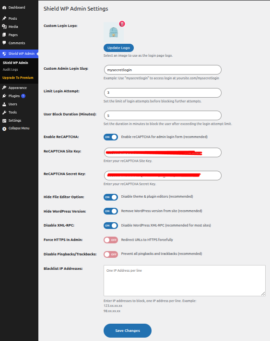Viewport: 270px width, 341px height.
Task: Click 'Prevent all pingbacks and trackbacks' text
Action: coord(161,254)
